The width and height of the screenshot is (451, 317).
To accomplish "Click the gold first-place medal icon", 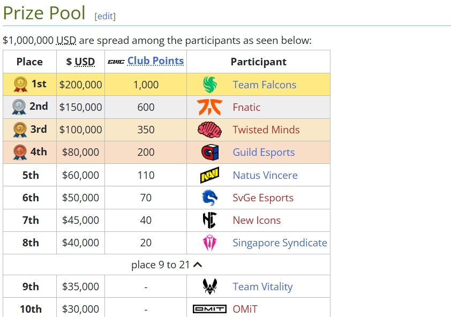I will point(20,84).
